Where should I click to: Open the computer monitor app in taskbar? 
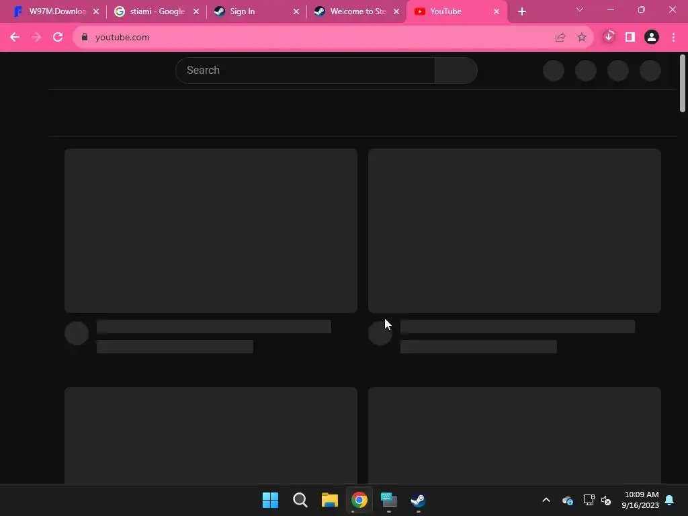click(389, 500)
